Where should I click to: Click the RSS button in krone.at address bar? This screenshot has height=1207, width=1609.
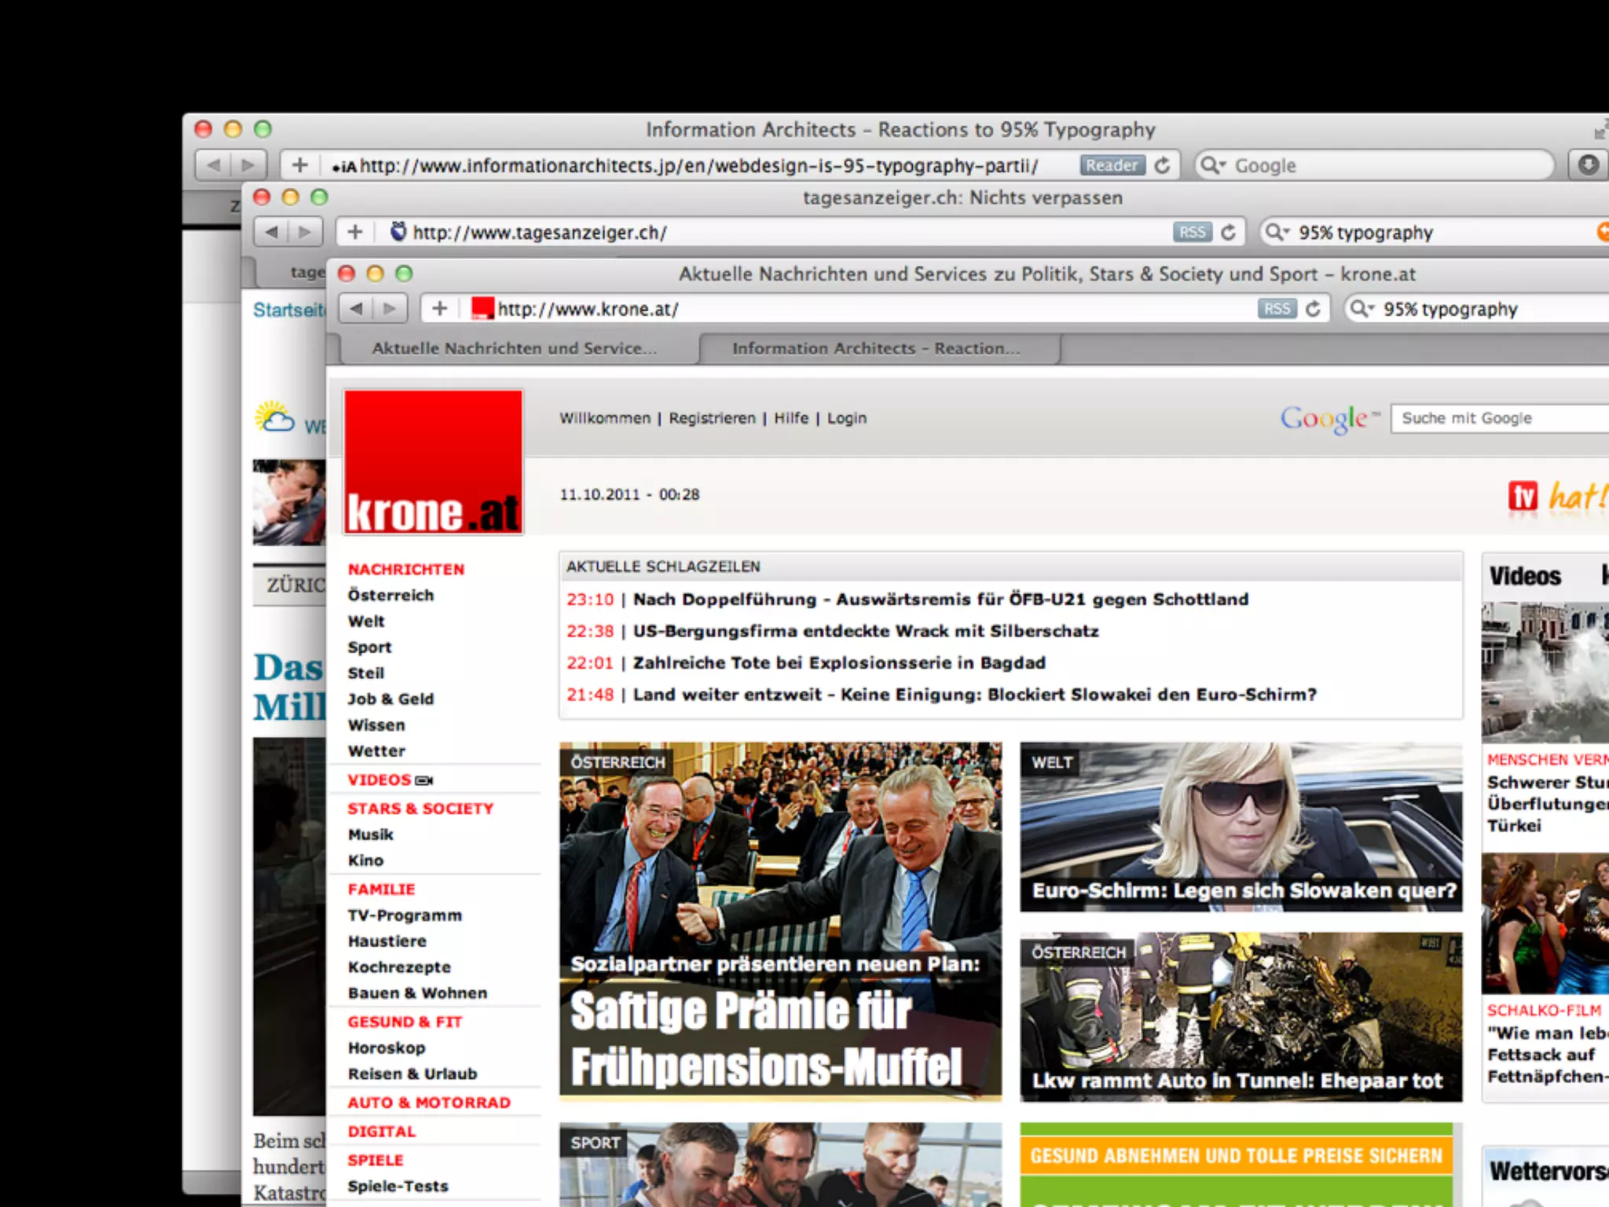pyautogui.click(x=1277, y=309)
